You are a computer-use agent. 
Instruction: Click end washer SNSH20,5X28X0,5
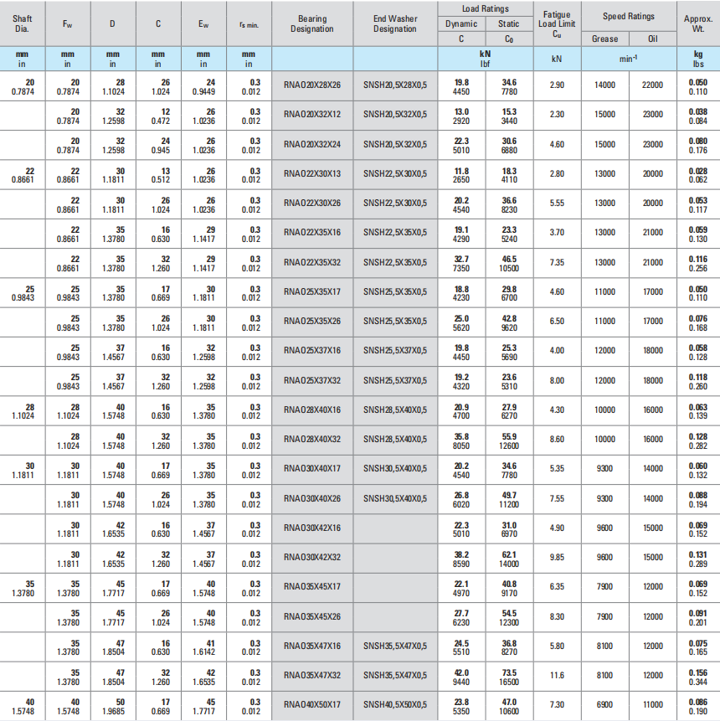click(394, 85)
